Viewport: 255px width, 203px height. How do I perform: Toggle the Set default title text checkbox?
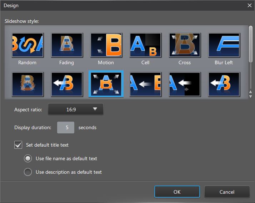coord(18,145)
